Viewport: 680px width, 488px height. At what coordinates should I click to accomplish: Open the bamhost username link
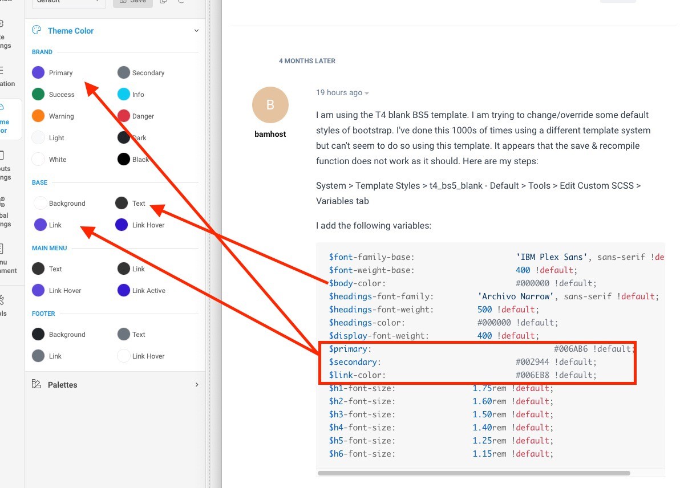click(270, 134)
